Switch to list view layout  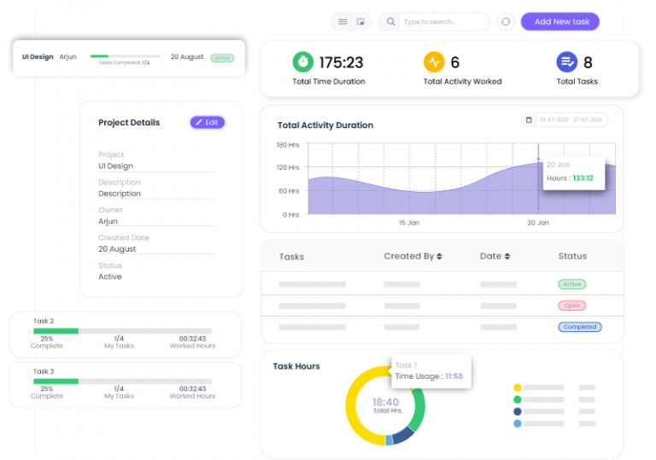343,22
